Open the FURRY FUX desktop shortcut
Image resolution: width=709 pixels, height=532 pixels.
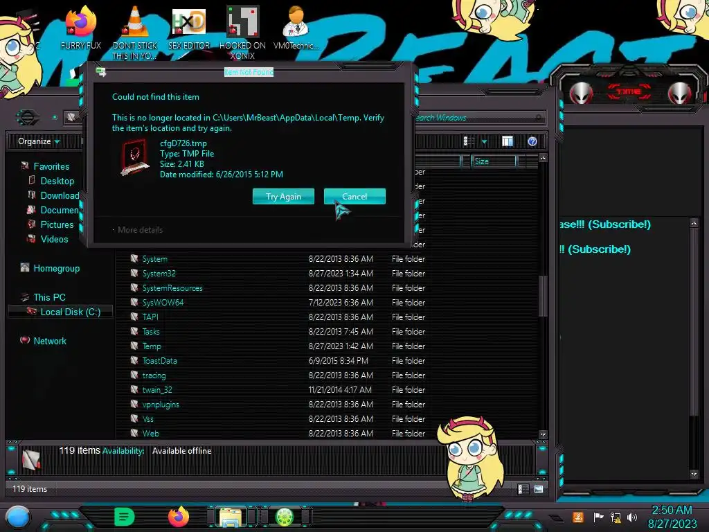[81, 28]
